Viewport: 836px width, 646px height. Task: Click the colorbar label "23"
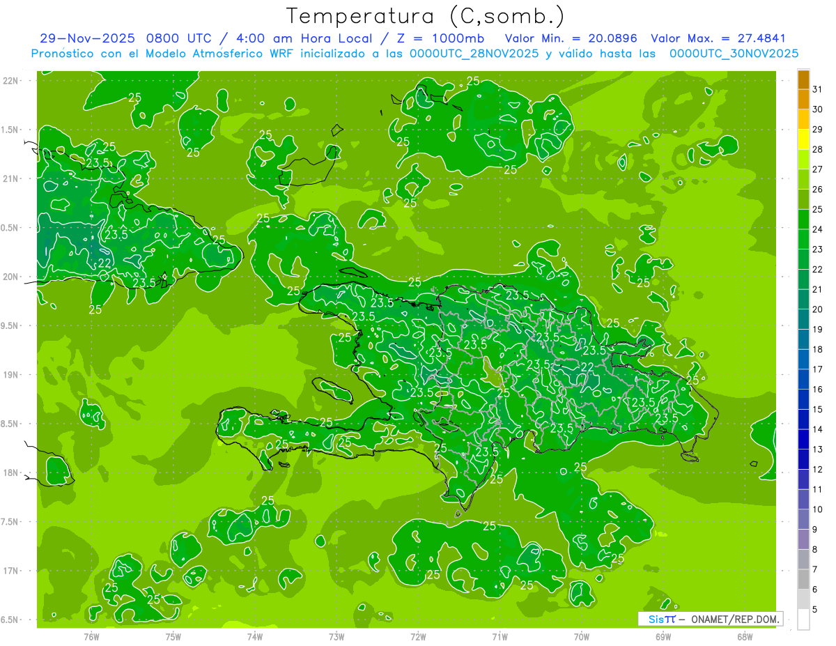(818, 249)
